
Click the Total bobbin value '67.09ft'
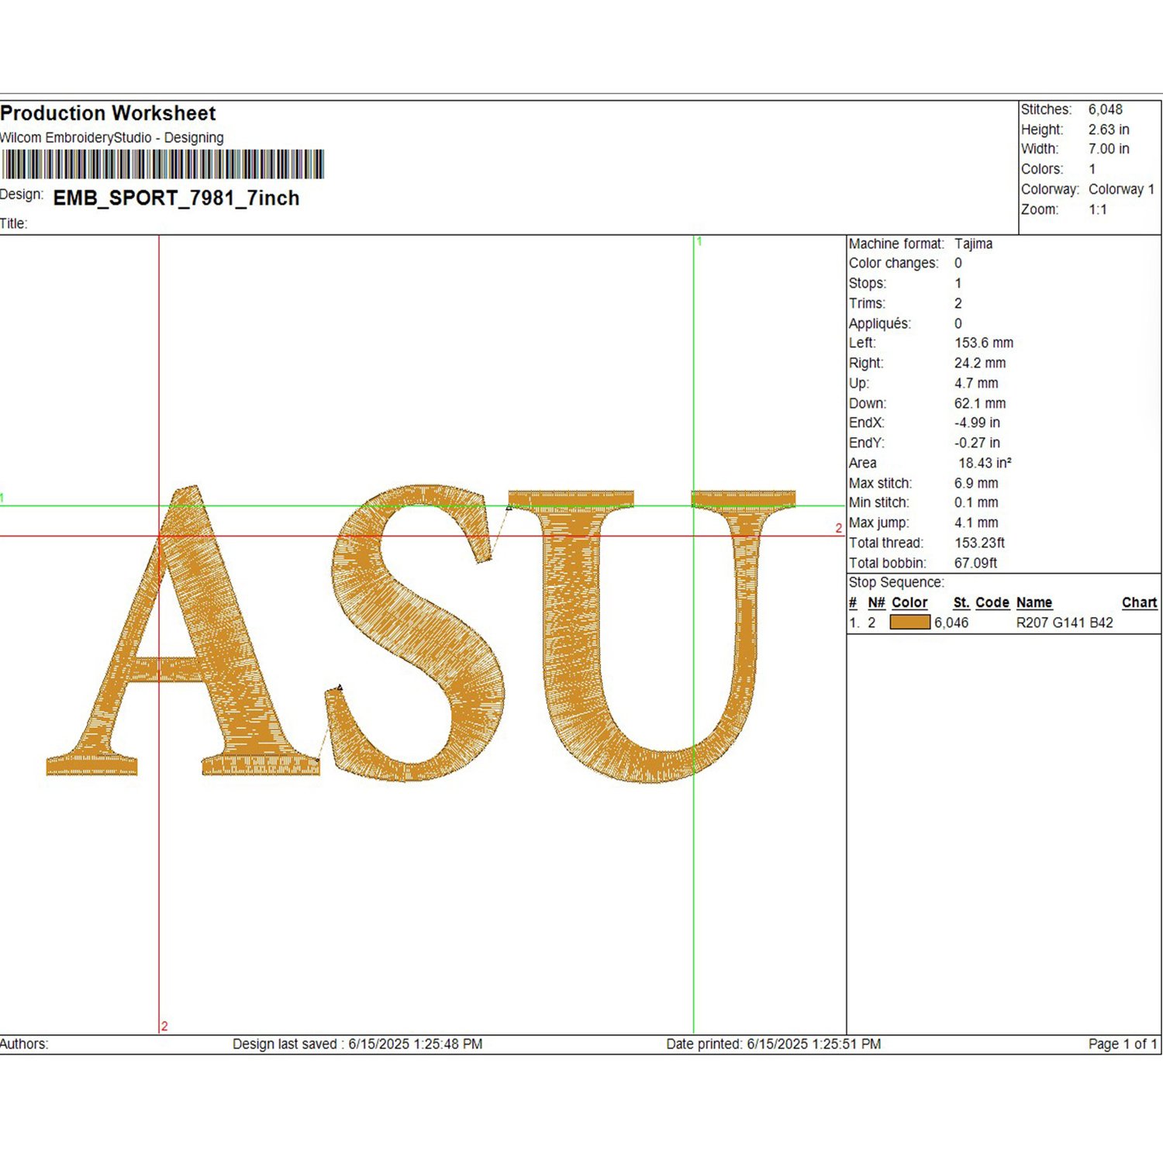tap(975, 563)
